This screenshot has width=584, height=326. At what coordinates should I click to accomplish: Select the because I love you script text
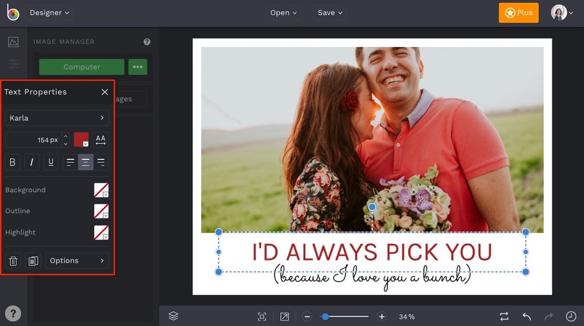(372, 278)
